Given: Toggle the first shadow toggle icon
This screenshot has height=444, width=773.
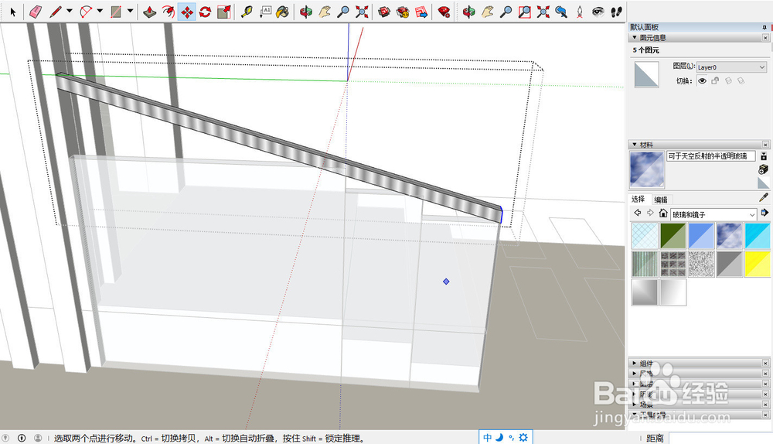Looking at the screenshot, I should coord(728,81).
